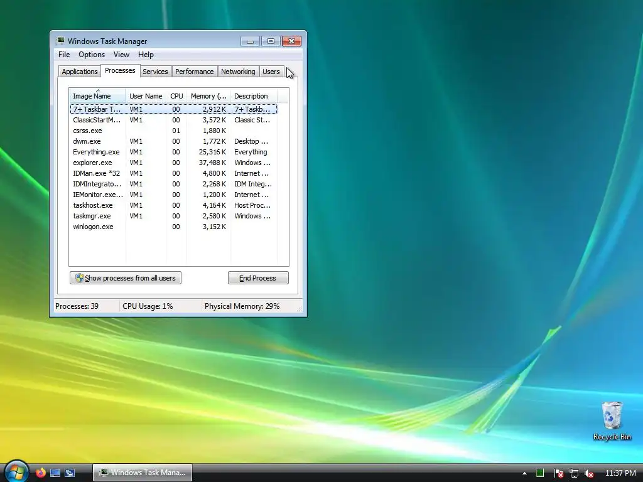Open the View menu
Viewport: 643px width, 482px height.
click(x=121, y=55)
